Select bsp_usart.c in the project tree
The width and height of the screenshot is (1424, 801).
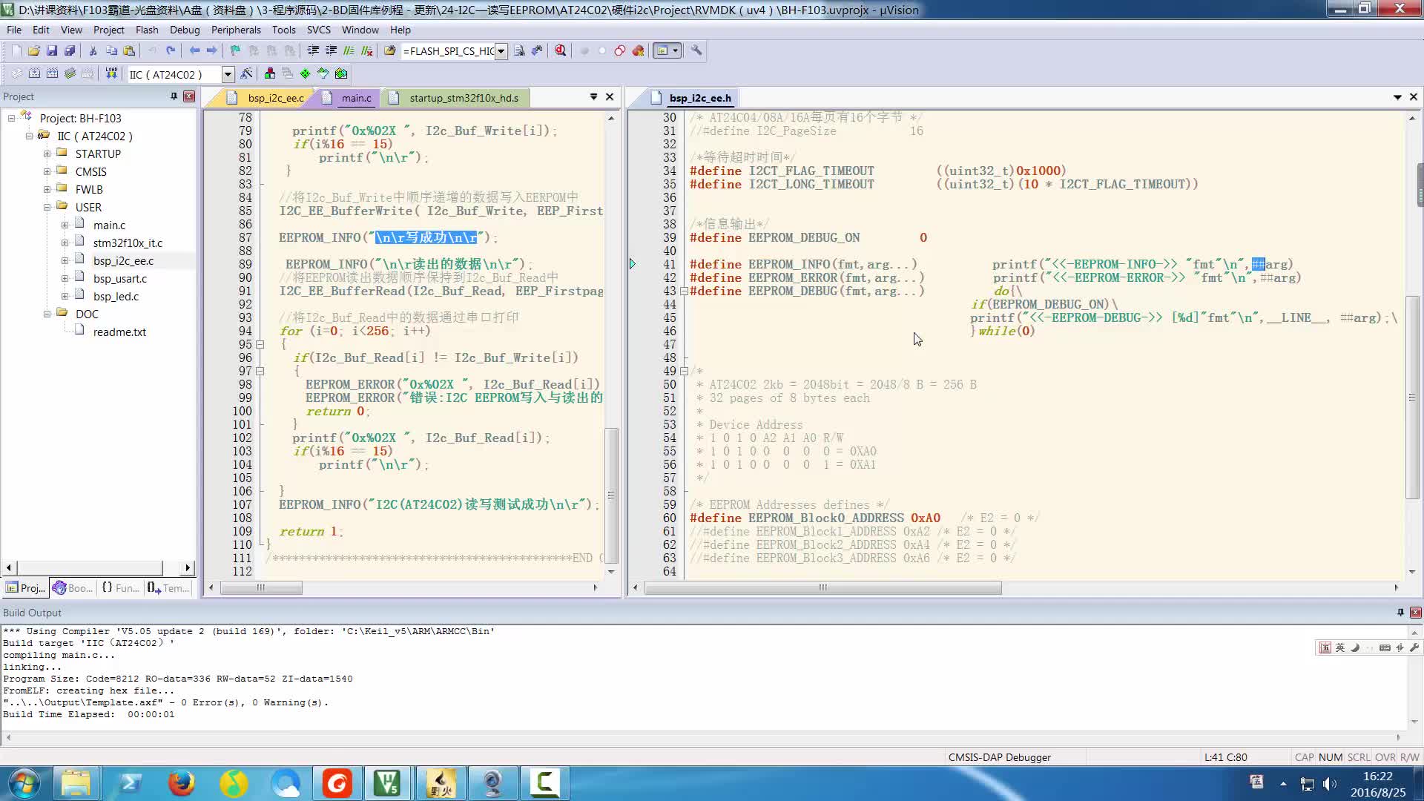point(120,279)
